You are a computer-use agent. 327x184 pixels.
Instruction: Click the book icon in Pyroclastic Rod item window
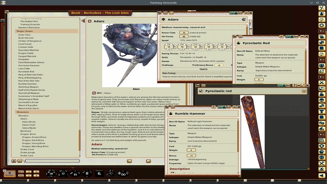point(240,37)
